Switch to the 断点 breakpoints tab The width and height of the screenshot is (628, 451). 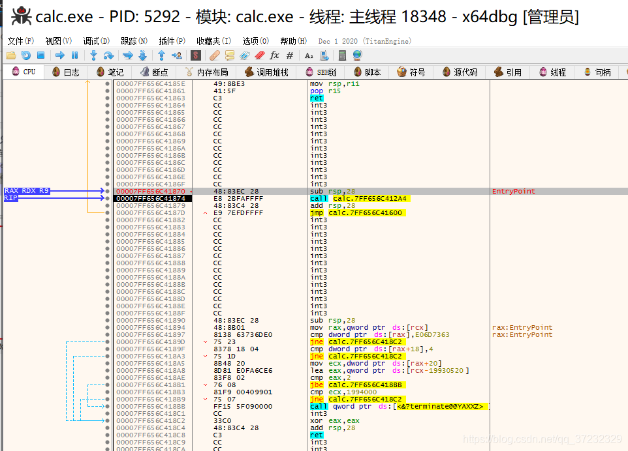[x=154, y=72]
